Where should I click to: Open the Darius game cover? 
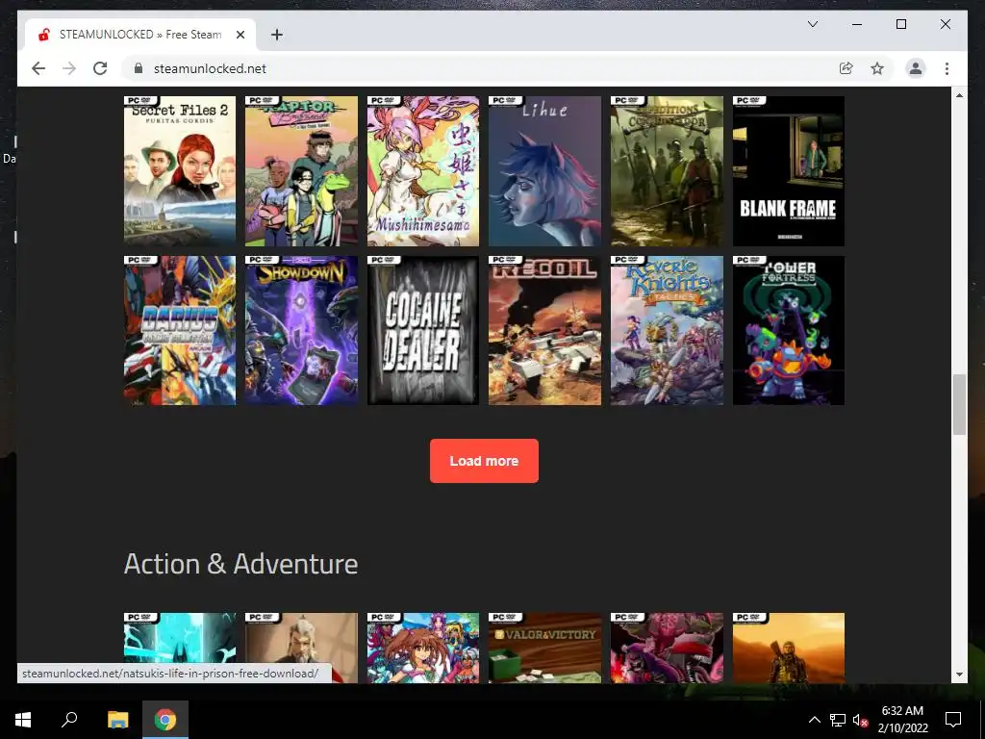[x=180, y=330]
